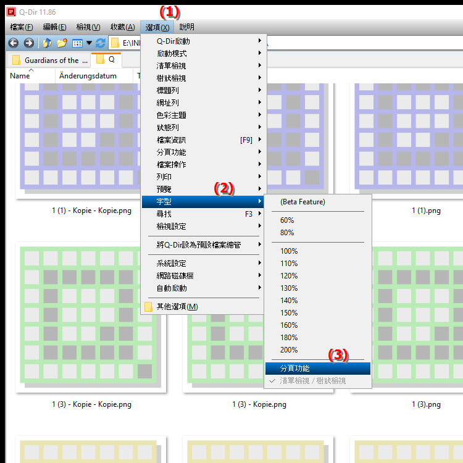Click the file name 1 (3).png
Viewport: 463px width, 463px height.
click(x=426, y=404)
